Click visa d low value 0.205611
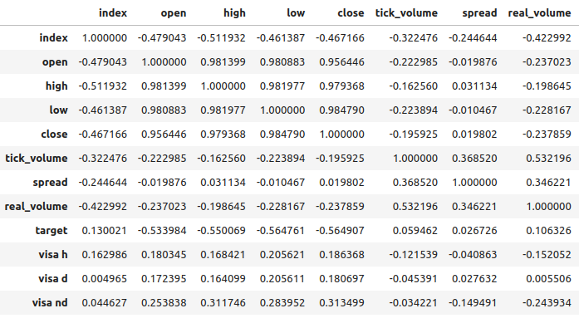 [x=282, y=278]
